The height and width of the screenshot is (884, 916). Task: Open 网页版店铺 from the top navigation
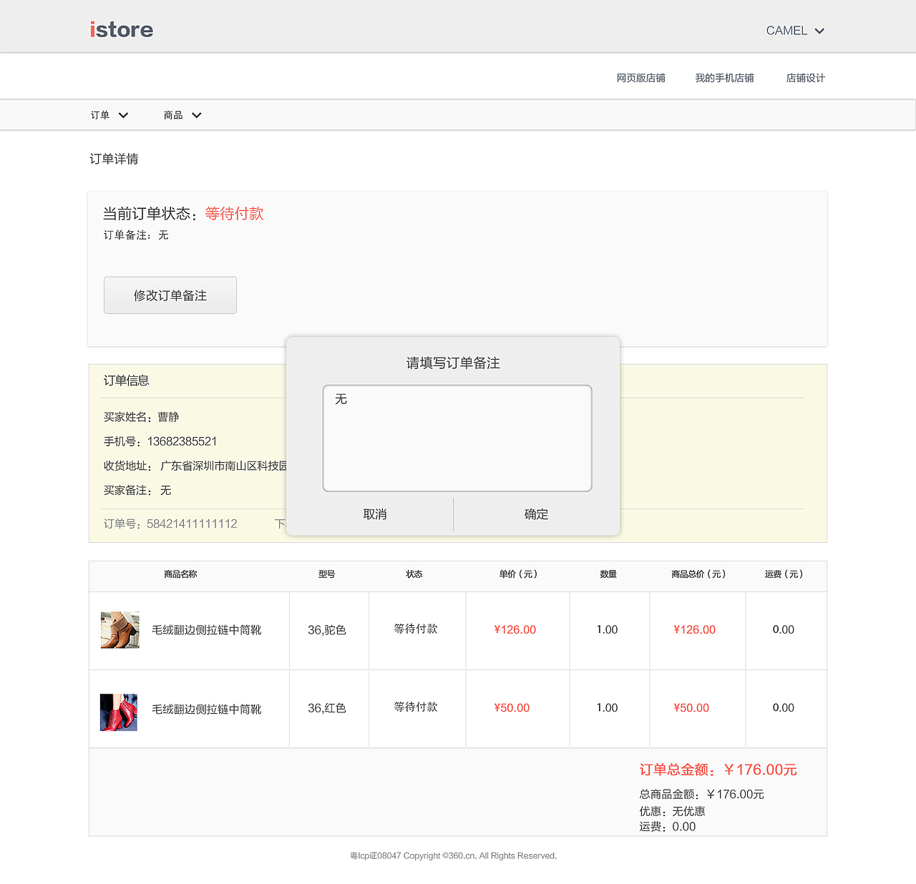(640, 78)
